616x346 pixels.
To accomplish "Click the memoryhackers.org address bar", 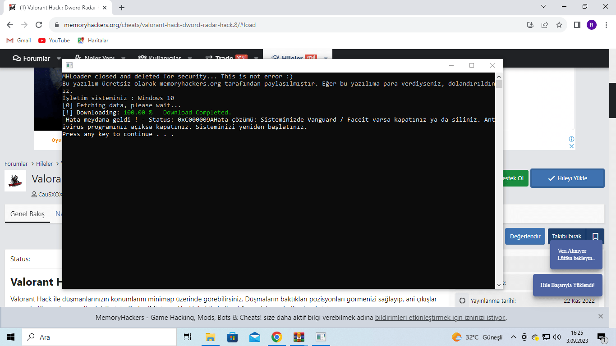I will (x=289, y=25).
